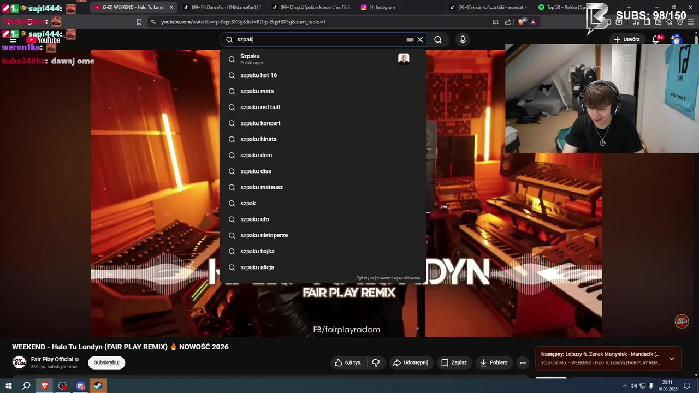
Task: Click the Następny Łobuzy ft. Zenek Martyniuk title
Action: (600, 354)
